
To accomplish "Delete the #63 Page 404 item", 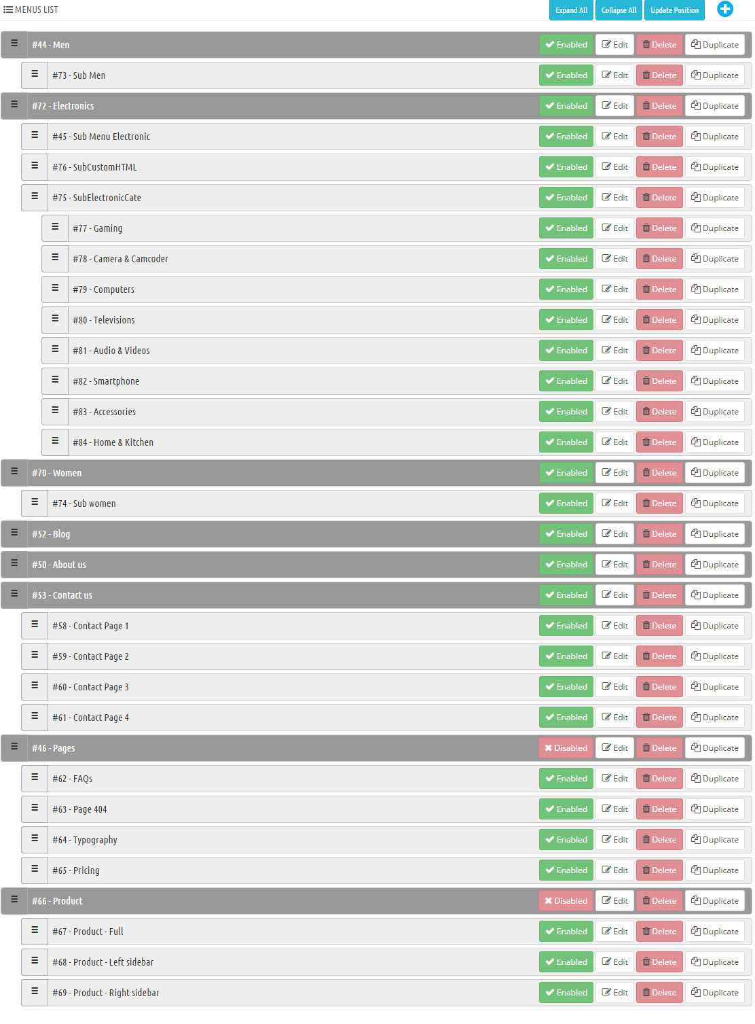I will (x=659, y=809).
